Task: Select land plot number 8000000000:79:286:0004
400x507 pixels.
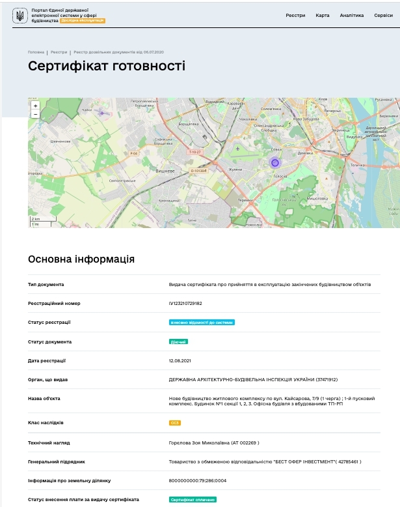Action: (x=198, y=481)
